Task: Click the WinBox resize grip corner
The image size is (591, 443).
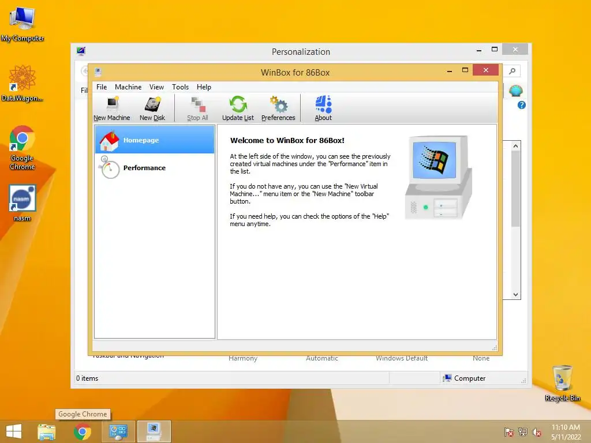Action: 495,347
